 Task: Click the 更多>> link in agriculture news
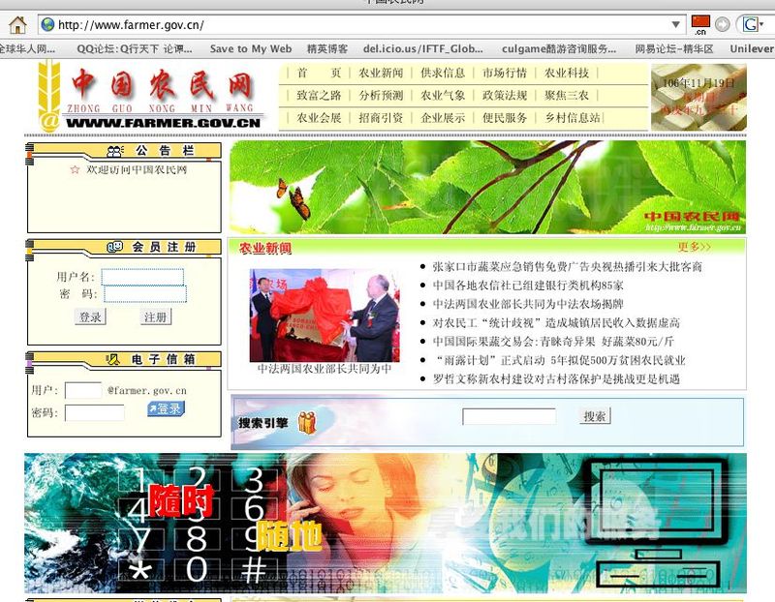click(x=694, y=247)
